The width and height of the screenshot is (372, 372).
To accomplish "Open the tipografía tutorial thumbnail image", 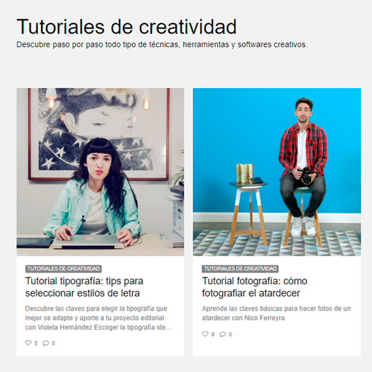I will click(x=100, y=172).
